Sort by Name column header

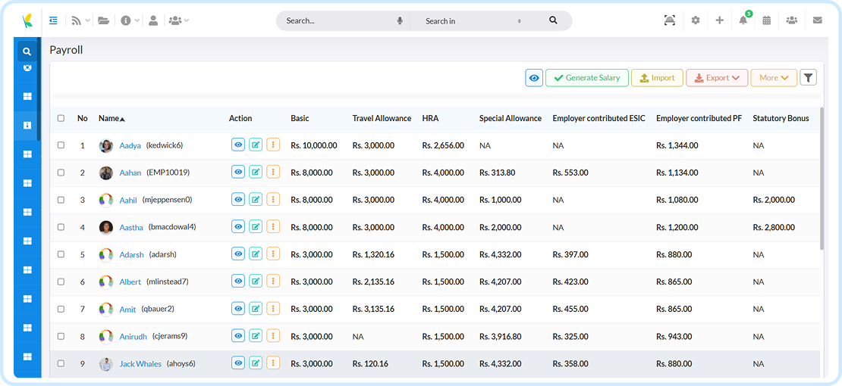[112, 119]
